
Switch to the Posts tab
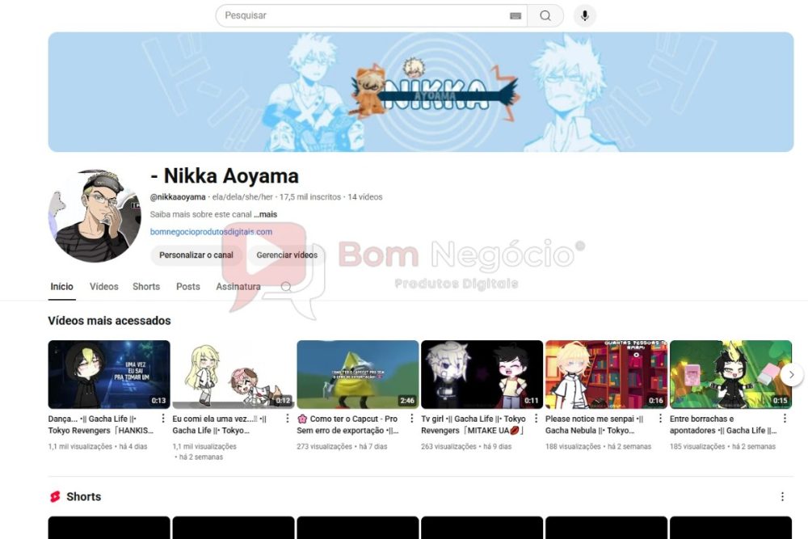pos(188,287)
